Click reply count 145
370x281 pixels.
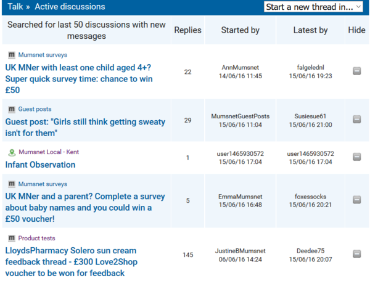188,255
